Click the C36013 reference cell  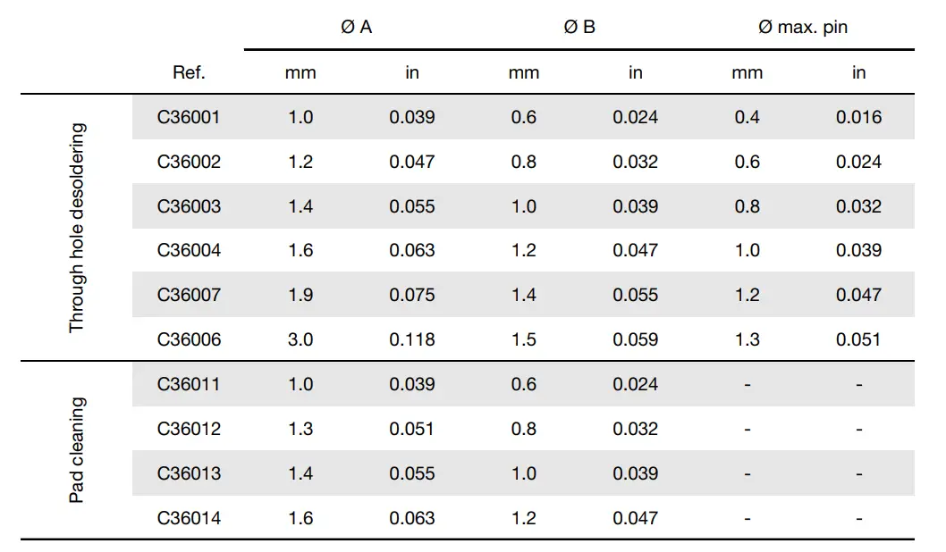[189, 473]
